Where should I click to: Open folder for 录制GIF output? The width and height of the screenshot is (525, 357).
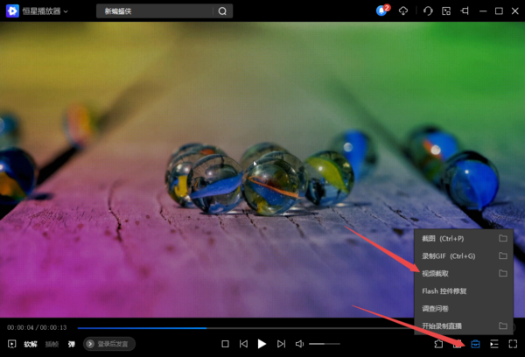tap(503, 255)
